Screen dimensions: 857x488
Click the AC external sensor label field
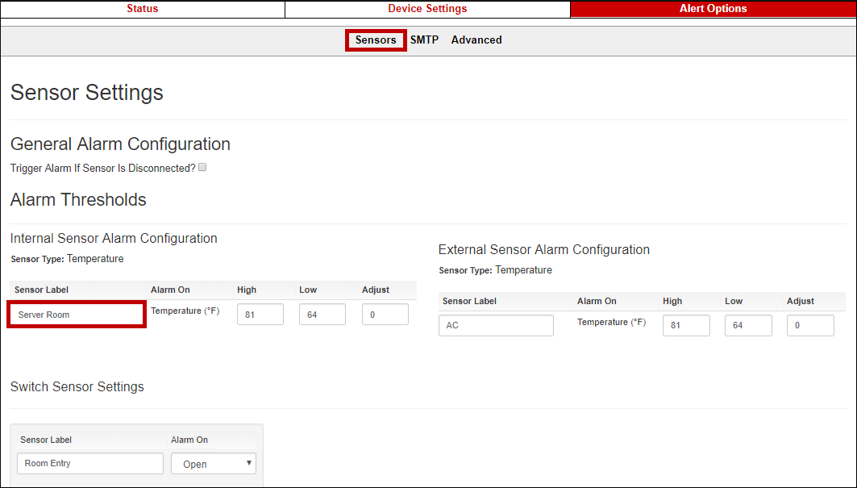497,326
